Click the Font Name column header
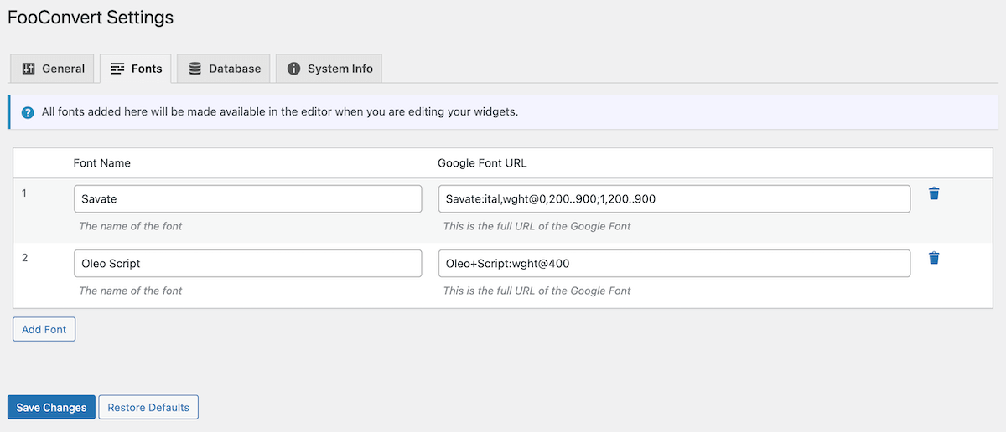This screenshot has width=1006, height=432. [x=102, y=163]
